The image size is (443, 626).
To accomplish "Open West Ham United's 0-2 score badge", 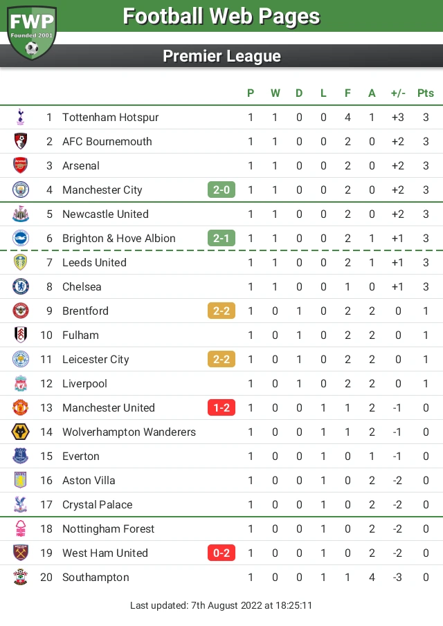I will [221, 553].
